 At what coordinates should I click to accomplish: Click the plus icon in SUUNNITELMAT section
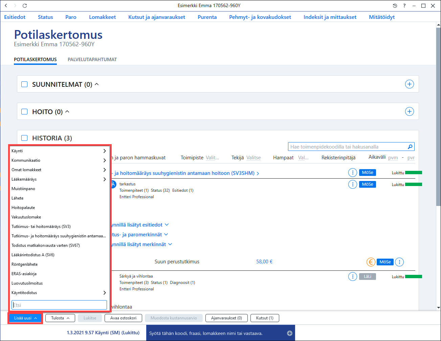click(410, 84)
